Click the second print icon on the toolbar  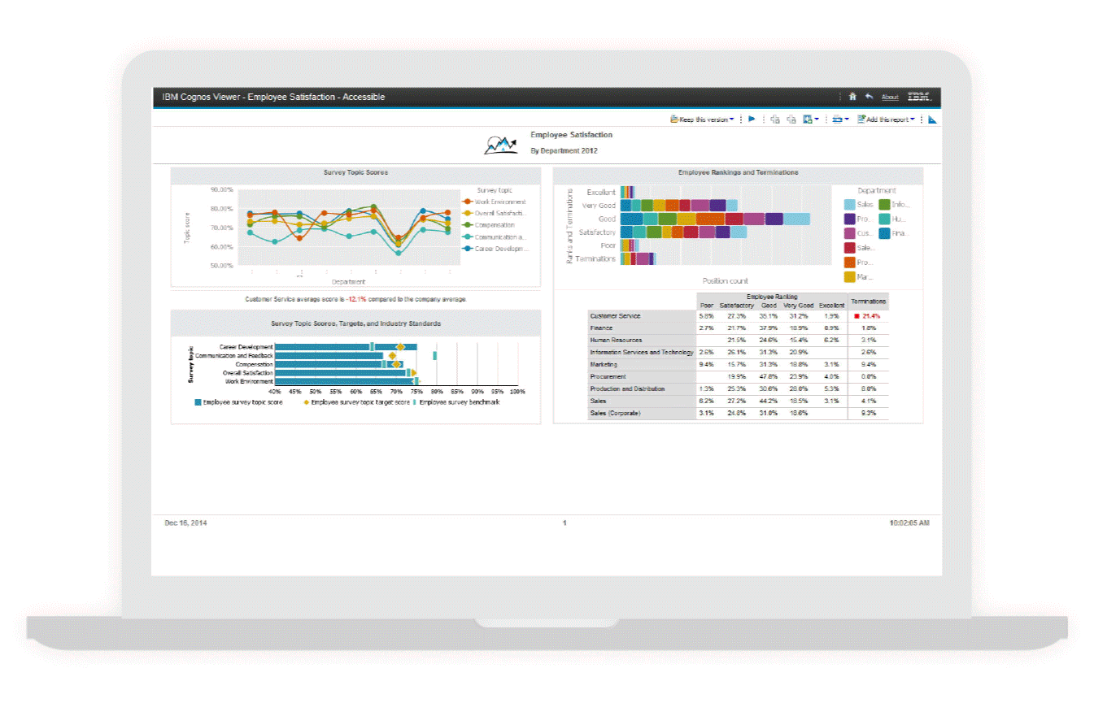point(791,119)
